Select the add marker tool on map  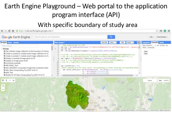6,81
